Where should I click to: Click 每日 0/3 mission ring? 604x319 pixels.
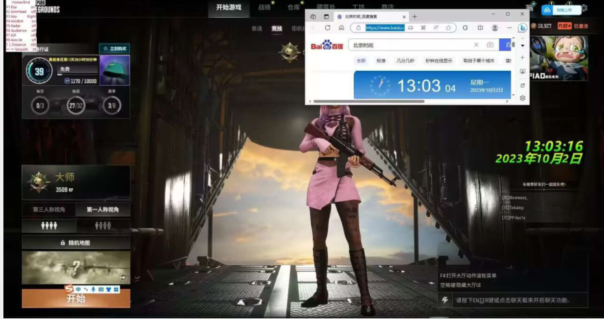point(40,105)
